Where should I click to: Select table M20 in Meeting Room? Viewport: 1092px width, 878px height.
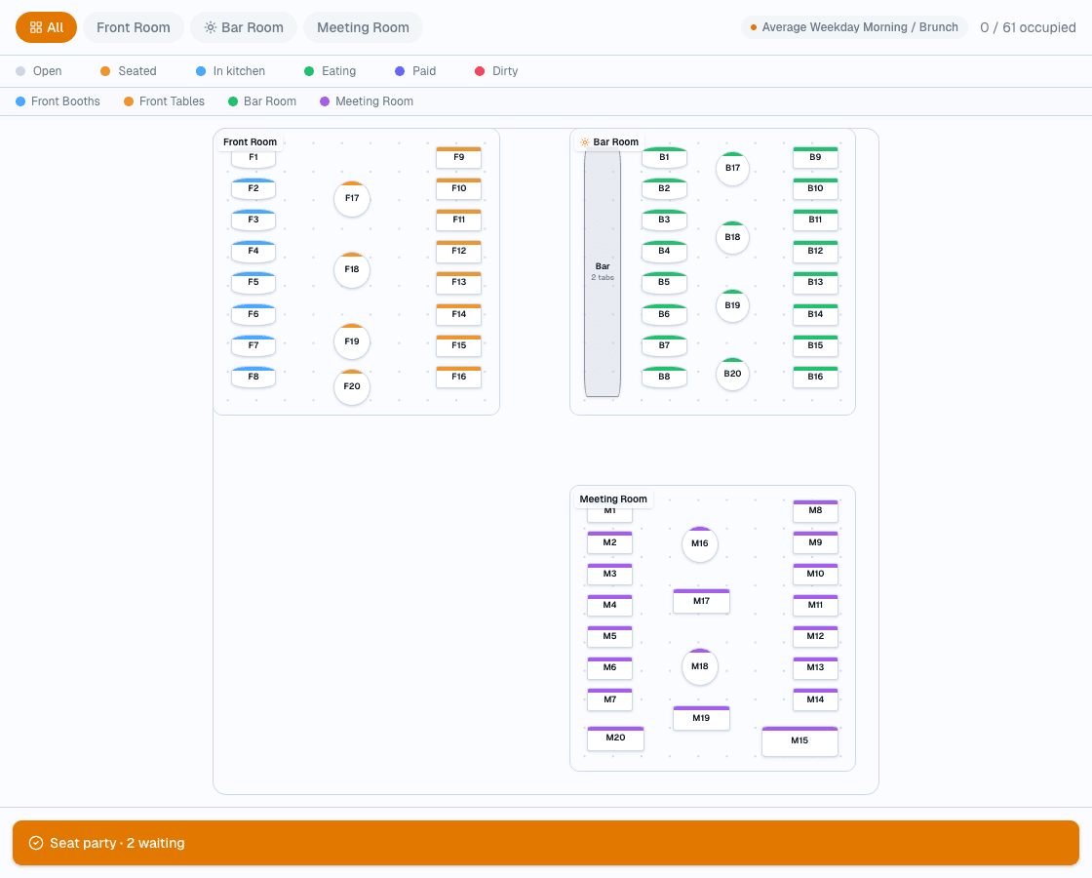615,738
